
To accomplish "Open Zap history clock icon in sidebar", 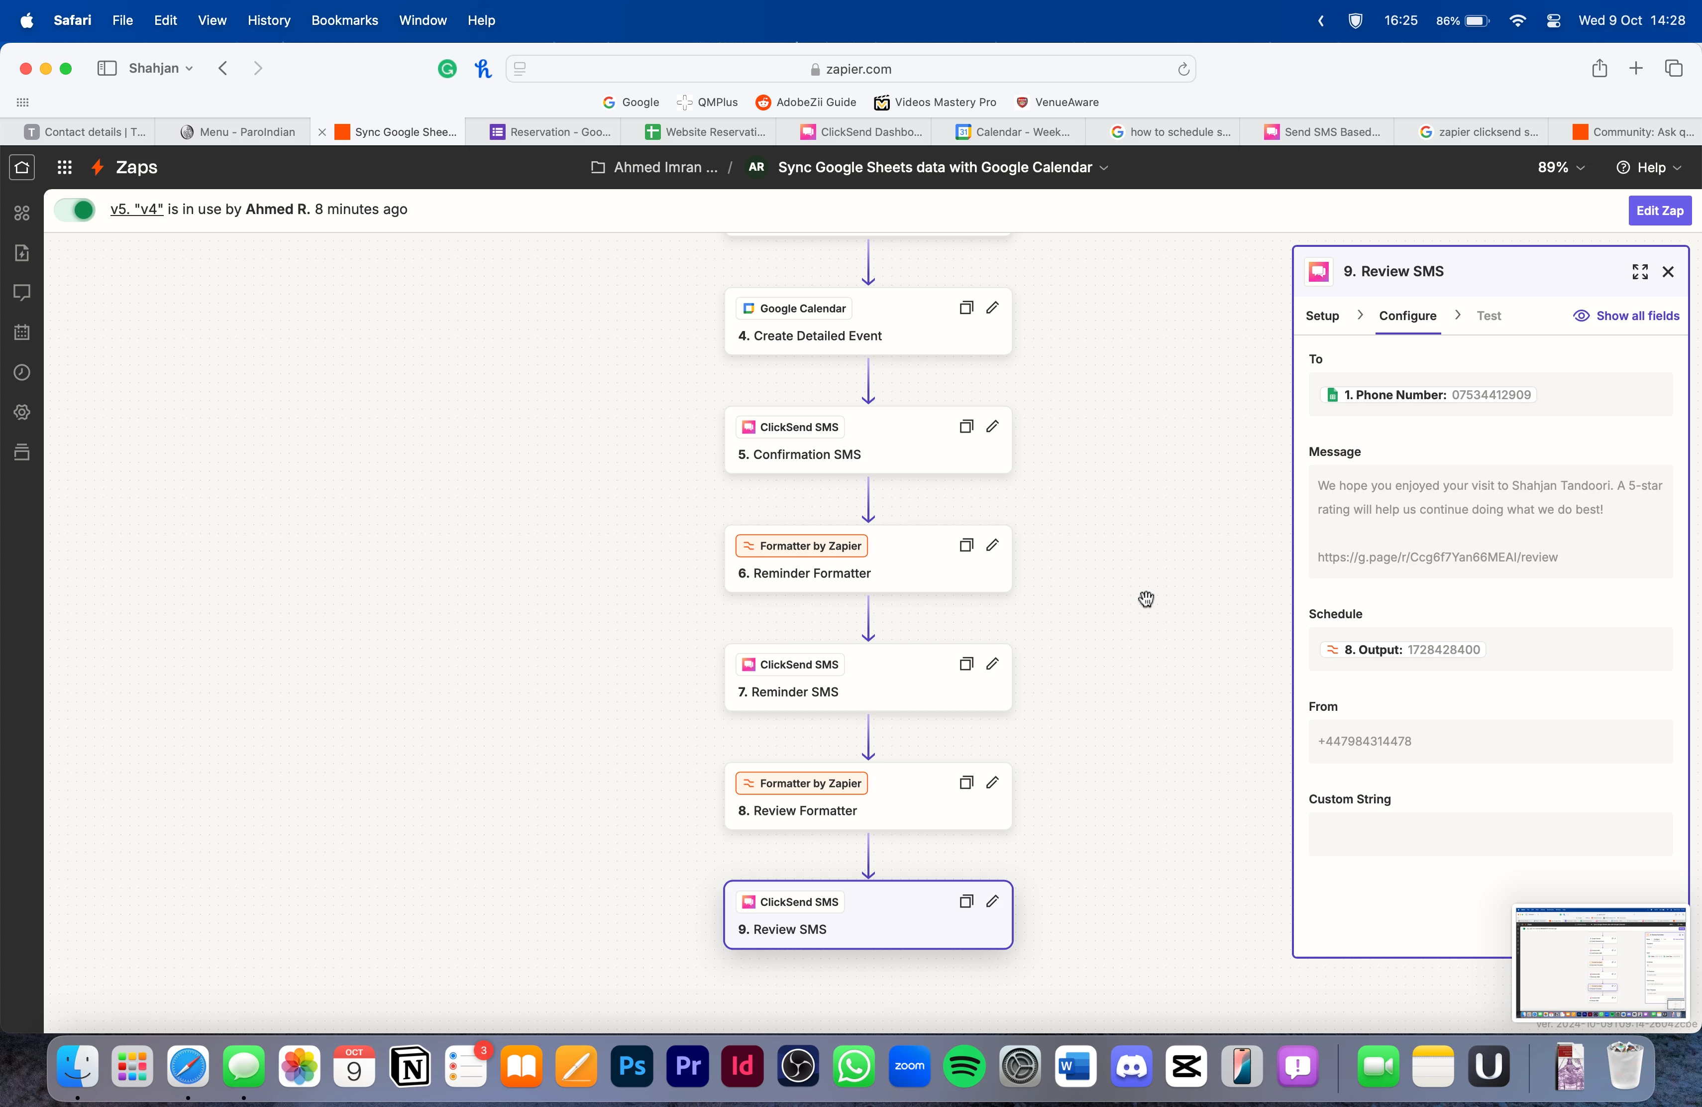I will 21,372.
